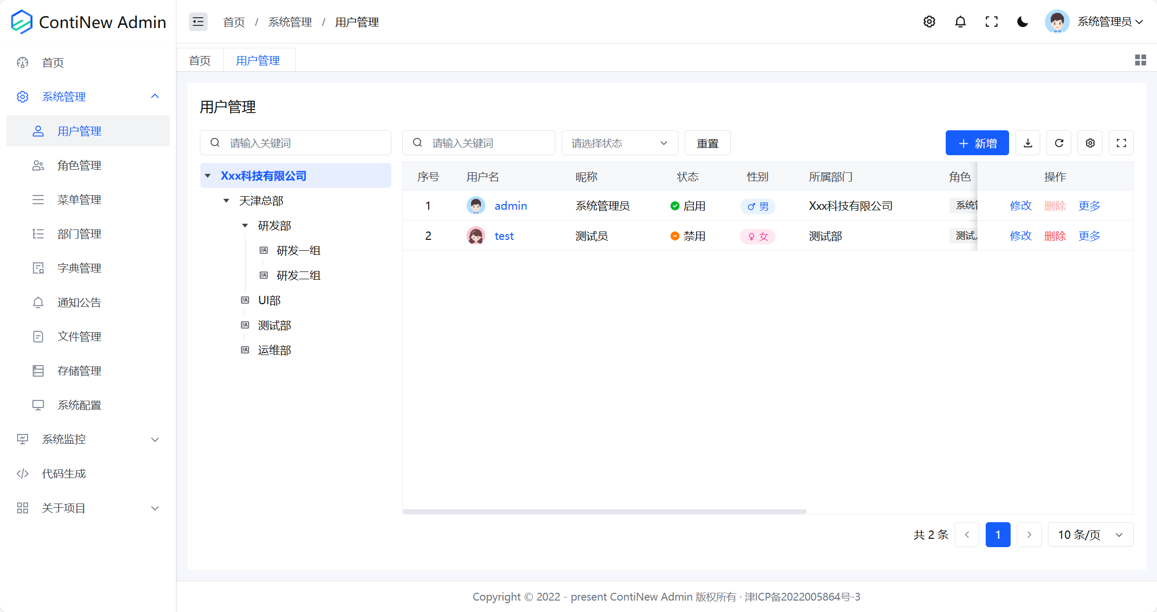The width and height of the screenshot is (1157, 612).
Task: Open the 10 条/页 page size dropdown
Action: (1090, 534)
